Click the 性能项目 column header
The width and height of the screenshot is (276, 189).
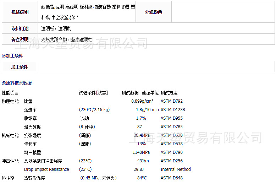[x=10, y=93]
